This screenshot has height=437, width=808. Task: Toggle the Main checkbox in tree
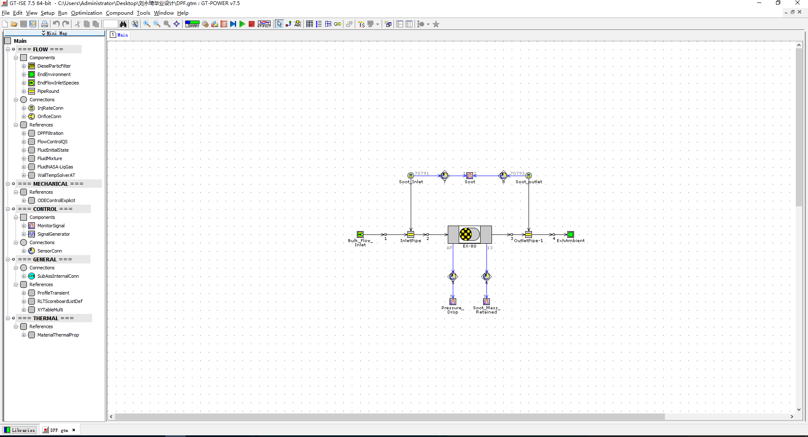coord(8,41)
